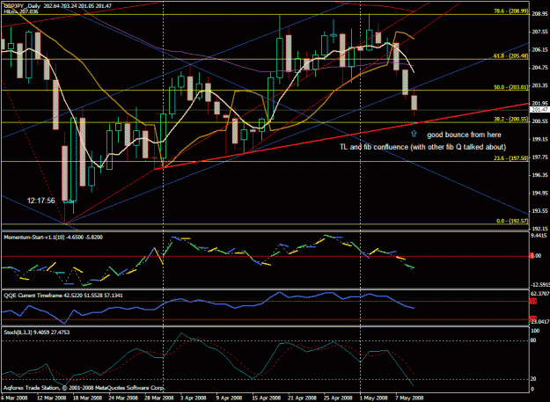Select the 78.6 (208.99) Fibonacci label
550x402 pixels.
click(x=510, y=11)
